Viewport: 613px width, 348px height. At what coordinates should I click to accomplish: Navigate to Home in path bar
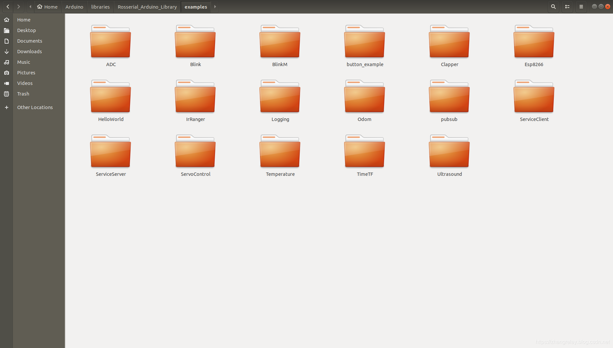(48, 7)
